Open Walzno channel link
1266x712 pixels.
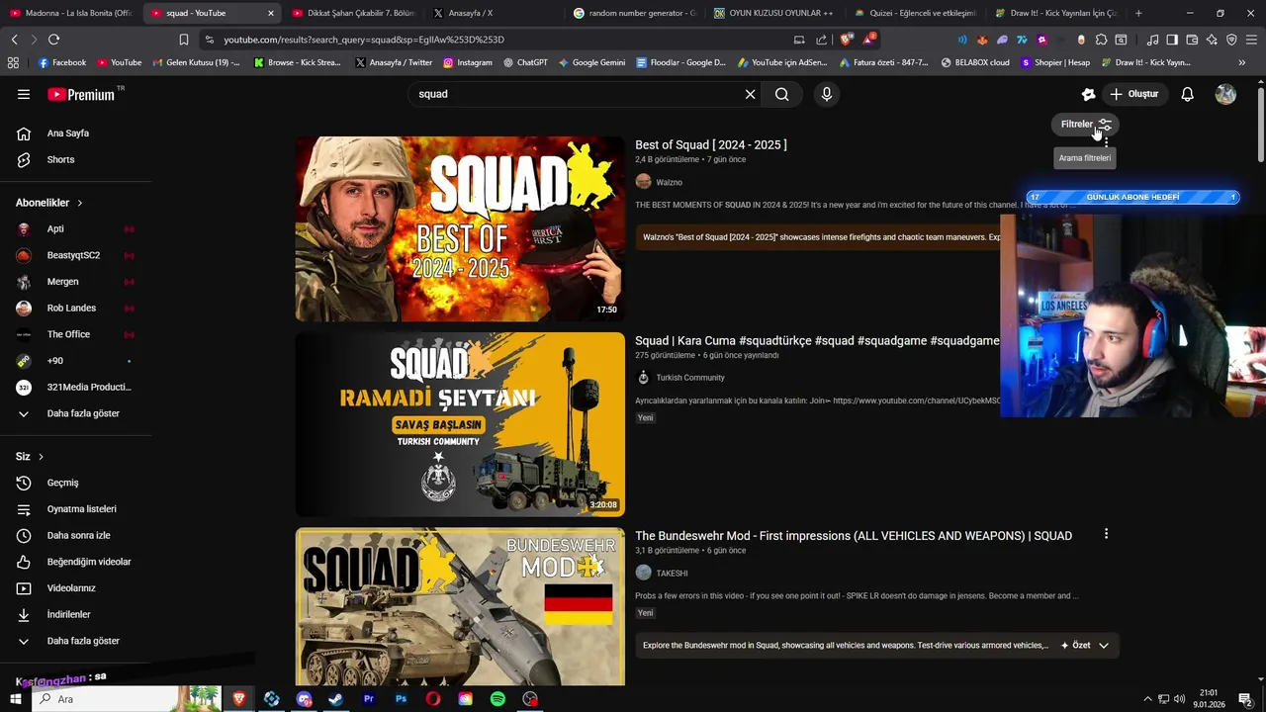[669, 182]
